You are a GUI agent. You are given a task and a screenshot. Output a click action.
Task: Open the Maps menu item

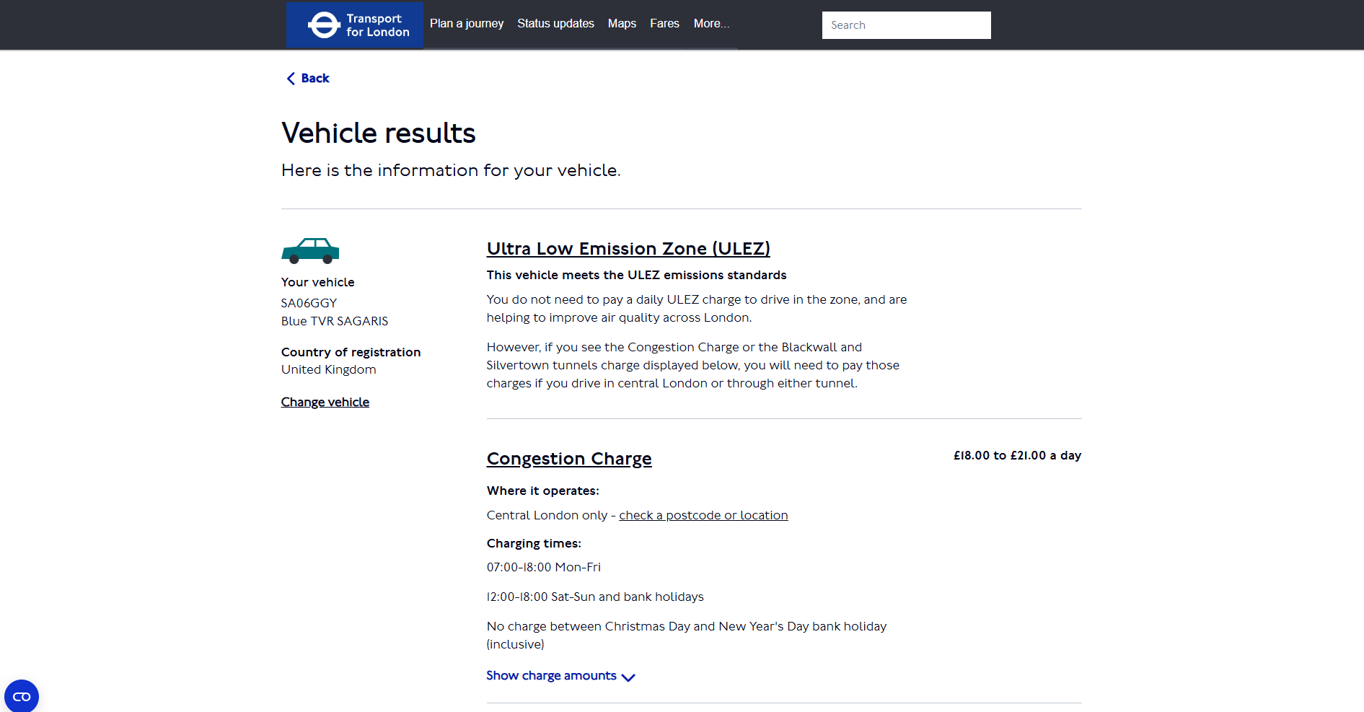pyautogui.click(x=622, y=24)
